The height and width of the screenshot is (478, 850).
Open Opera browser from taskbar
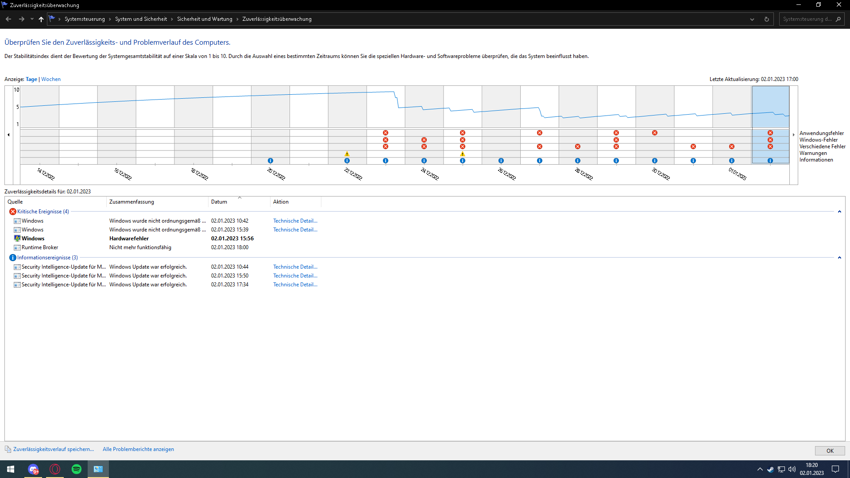(55, 469)
